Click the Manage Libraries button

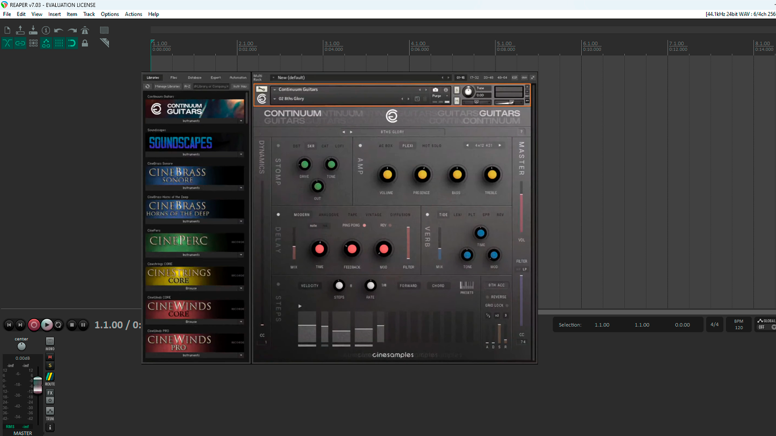(167, 86)
